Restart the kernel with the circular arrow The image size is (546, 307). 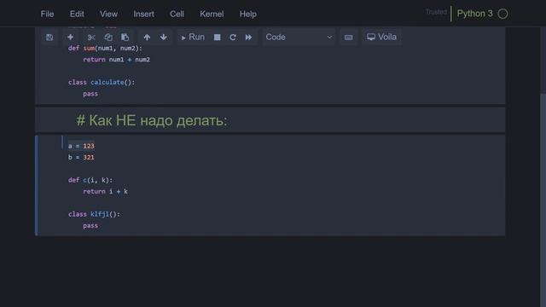(233, 38)
